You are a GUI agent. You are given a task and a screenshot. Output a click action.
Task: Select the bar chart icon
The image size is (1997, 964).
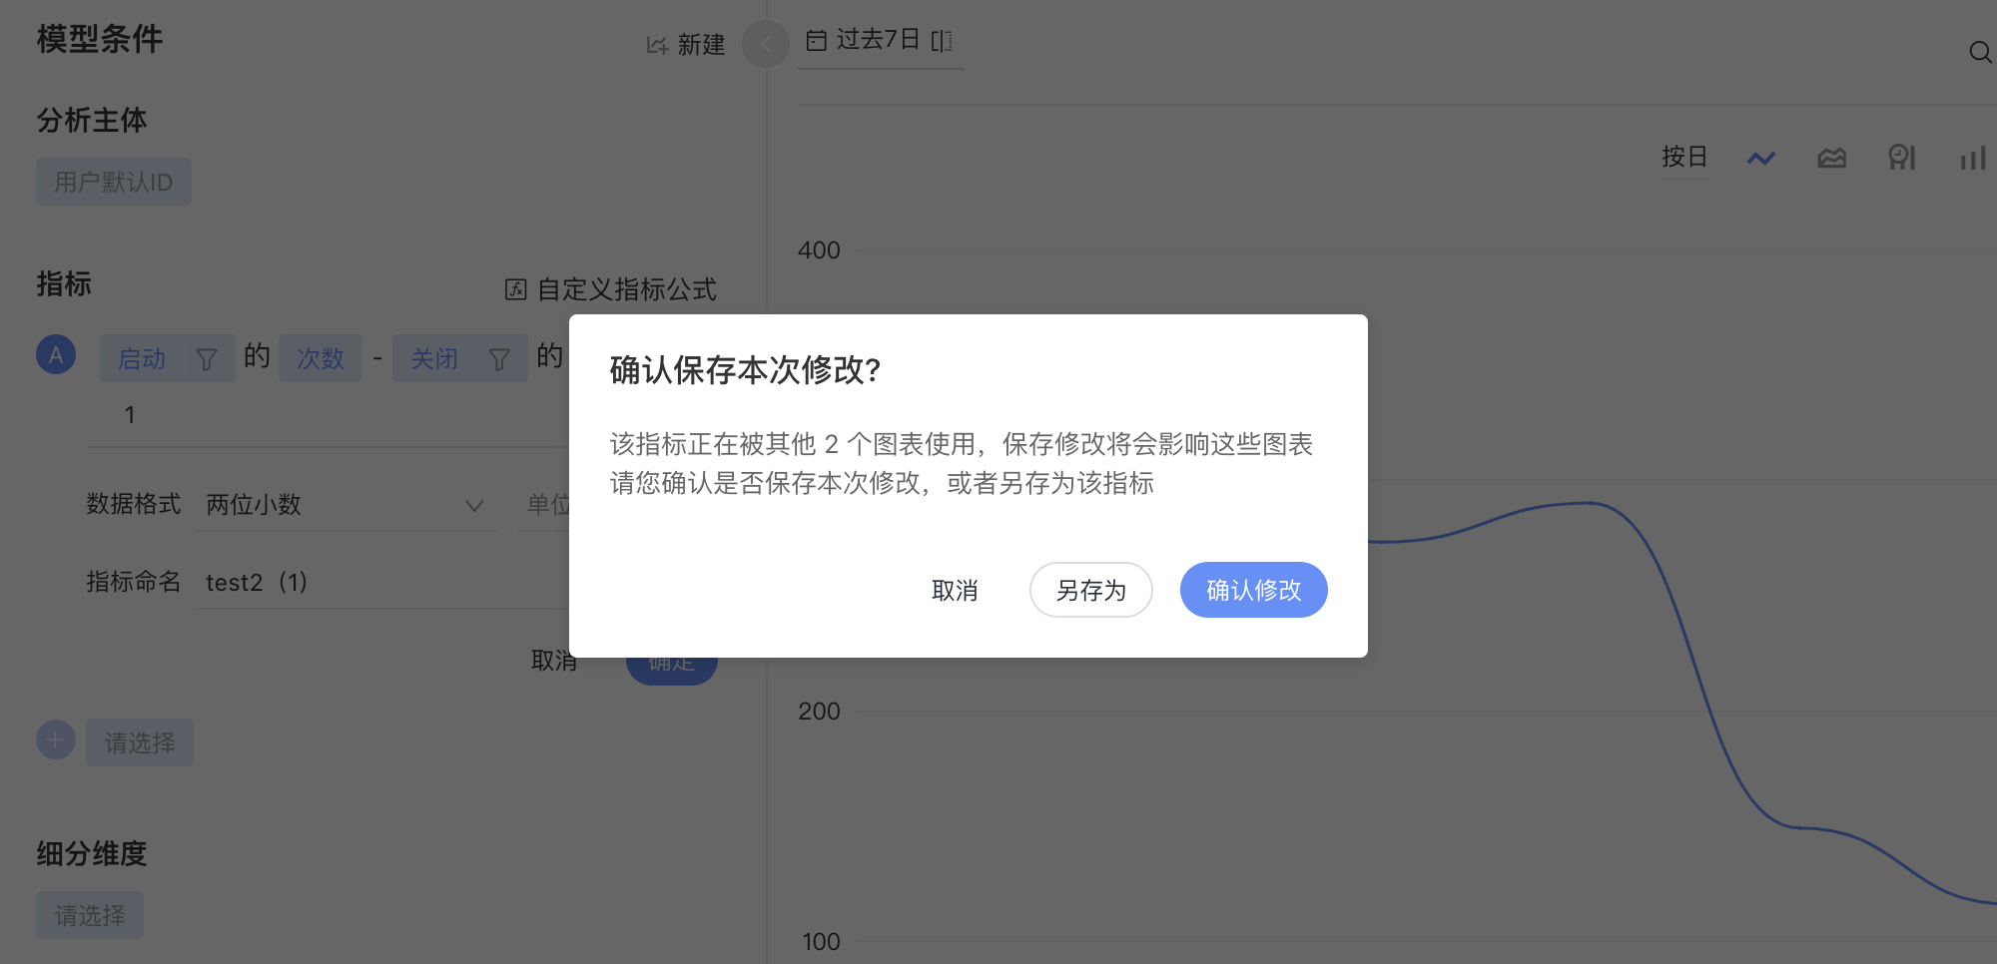pyautogui.click(x=1972, y=158)
